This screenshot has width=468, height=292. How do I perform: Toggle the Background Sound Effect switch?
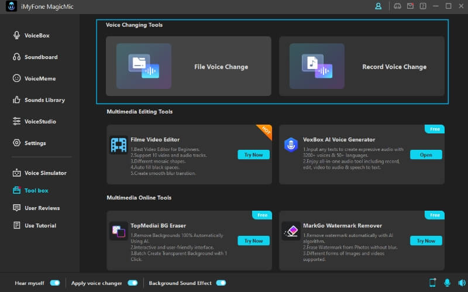tap(221, 283)
